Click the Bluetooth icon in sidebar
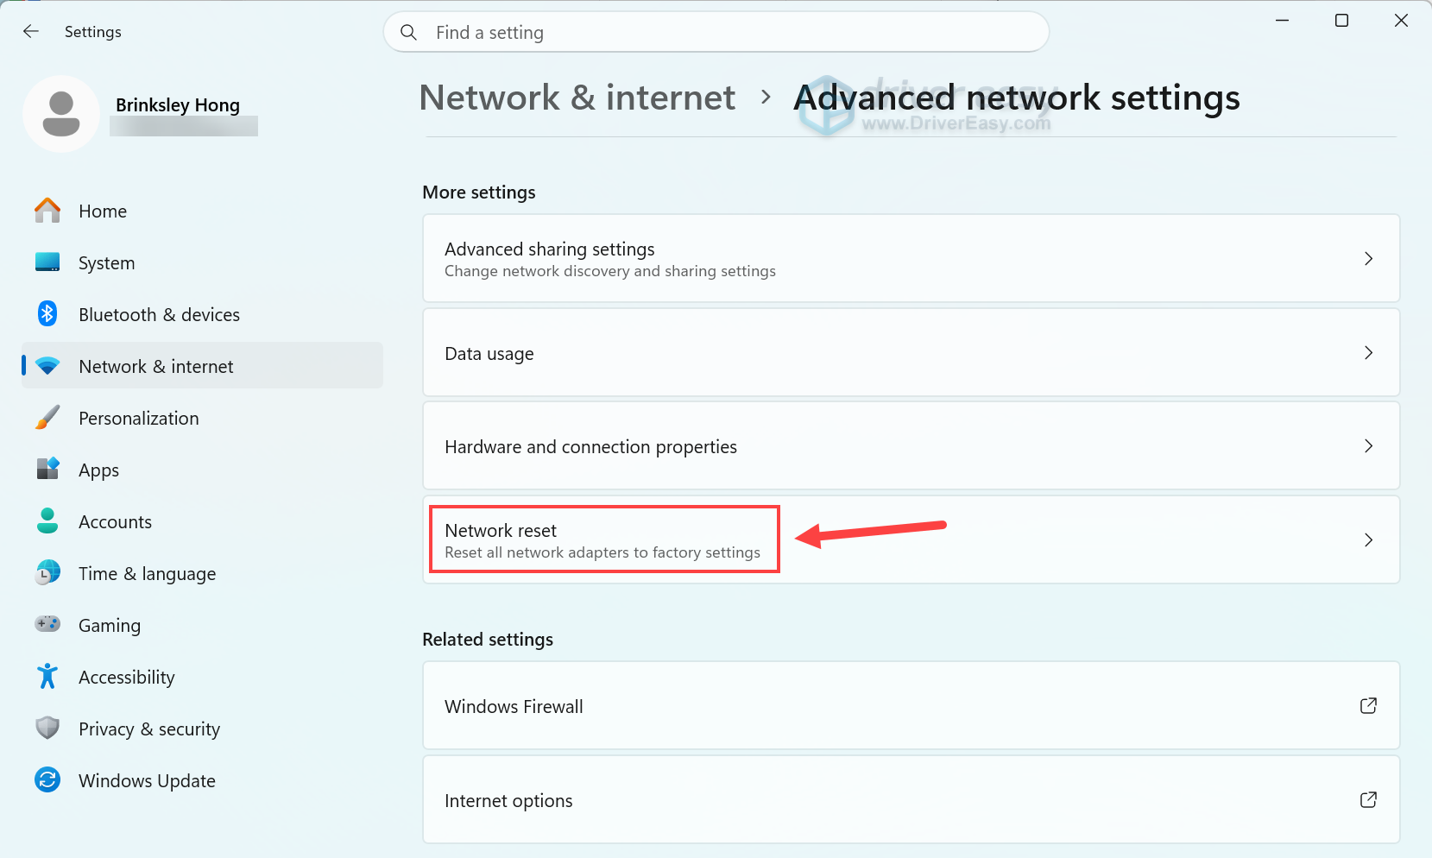This screenshot has width=1432, height=858. (47, 314)
